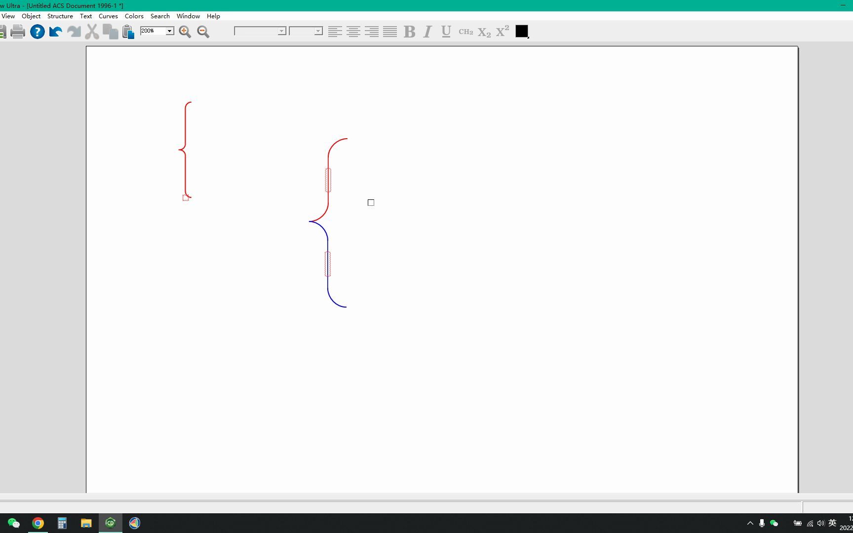Screen dimensions: 853x533
Task: Click the Paste clipboard icon
Action: (x=128, y=32)
